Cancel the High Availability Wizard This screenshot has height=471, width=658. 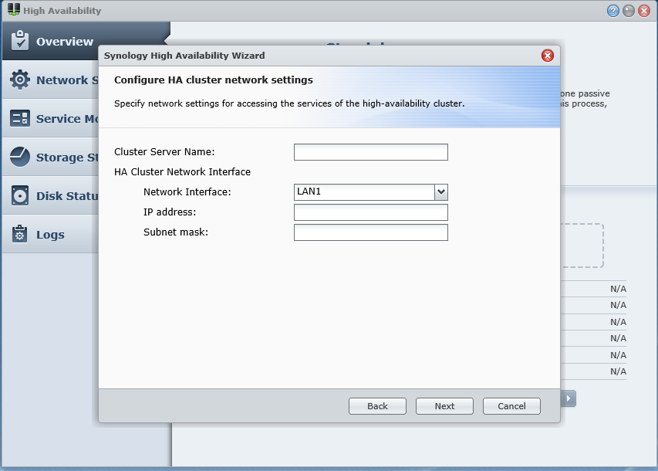point(511,406)
